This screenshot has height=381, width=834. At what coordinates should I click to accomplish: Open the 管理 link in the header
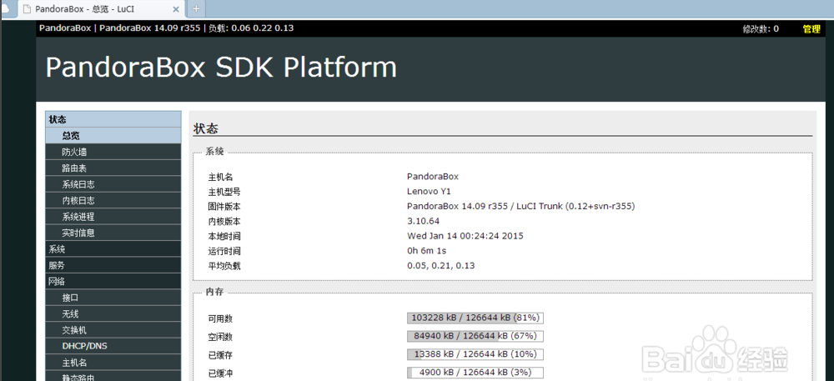(811, 28)
